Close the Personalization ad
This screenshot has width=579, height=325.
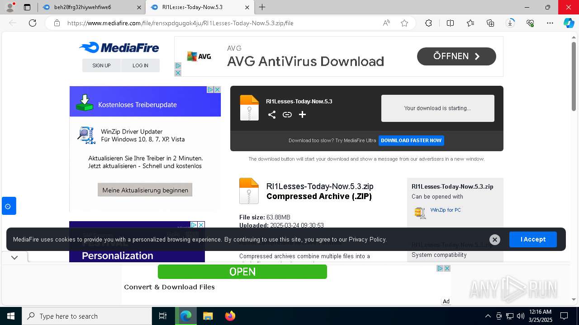tap(201, 225)
